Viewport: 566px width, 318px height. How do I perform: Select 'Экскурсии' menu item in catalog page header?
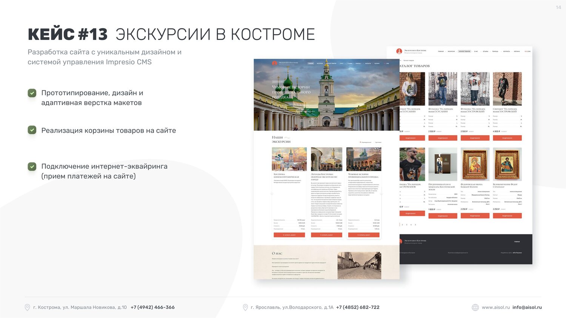tap(451, 51)
